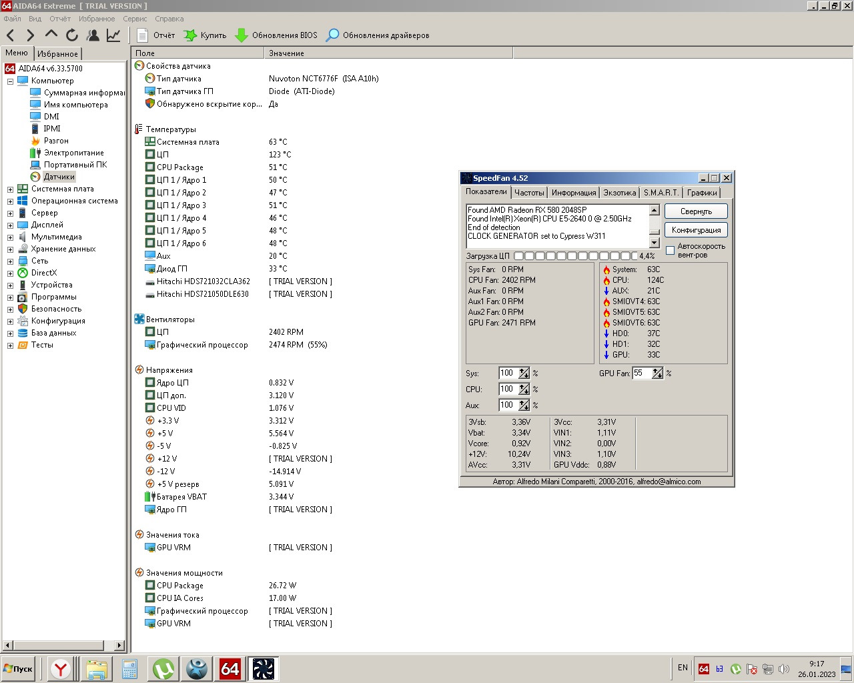Open the uTorrent taskbar icon

(x=163, y=669)
